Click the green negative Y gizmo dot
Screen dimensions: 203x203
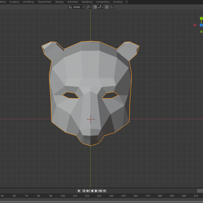click(201, 31)
